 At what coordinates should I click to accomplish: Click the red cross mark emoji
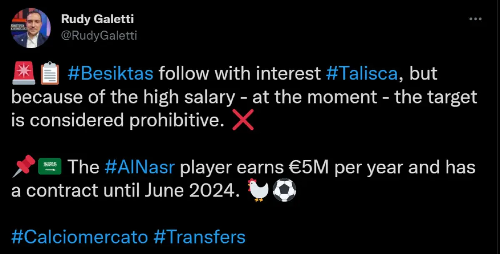[x=243, y=122]
